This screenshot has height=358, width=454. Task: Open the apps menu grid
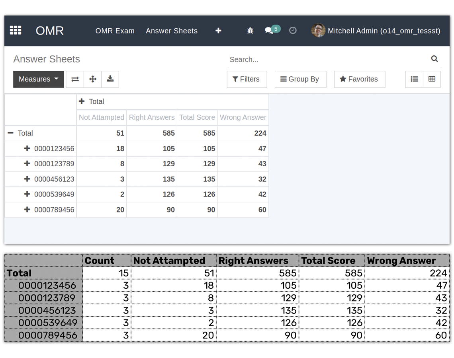tap(15, 31)
